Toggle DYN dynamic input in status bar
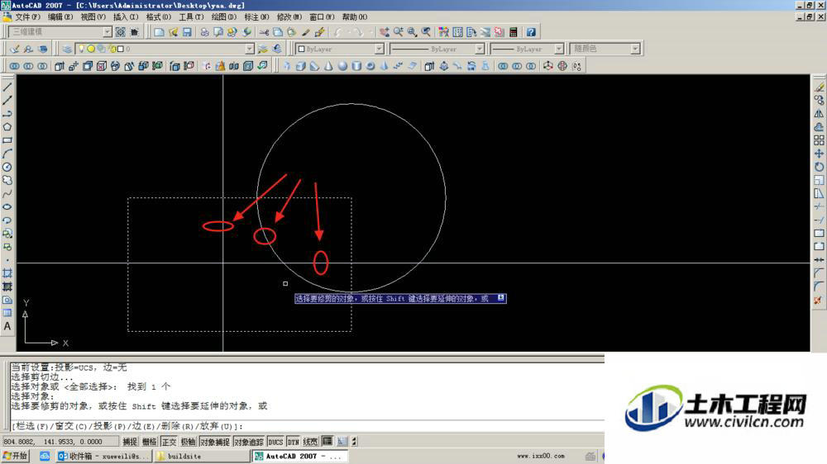 tap(294, 442)
